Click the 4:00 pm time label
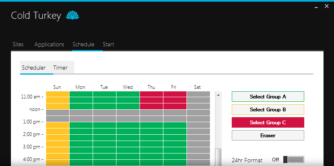The height and width of the screenshot is (166, 334). point(31,159)
